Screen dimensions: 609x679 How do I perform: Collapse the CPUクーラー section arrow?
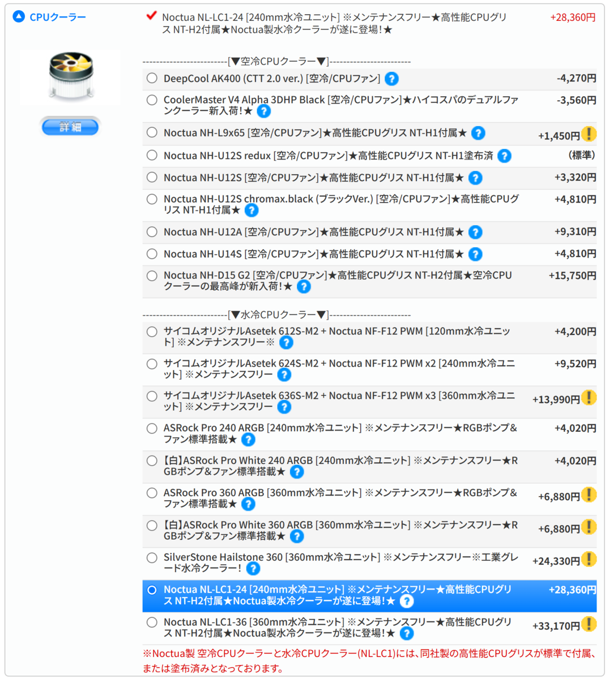pos(19,16)
